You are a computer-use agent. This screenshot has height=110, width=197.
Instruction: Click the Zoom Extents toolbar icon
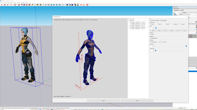pos(48,5)
